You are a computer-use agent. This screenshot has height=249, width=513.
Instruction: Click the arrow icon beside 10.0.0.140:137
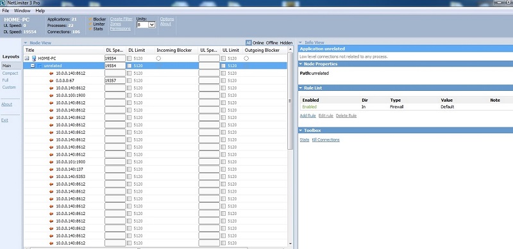[51, 169]
